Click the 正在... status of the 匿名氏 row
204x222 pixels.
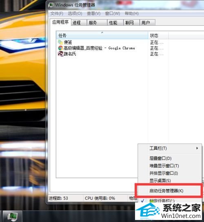(157, 54)
